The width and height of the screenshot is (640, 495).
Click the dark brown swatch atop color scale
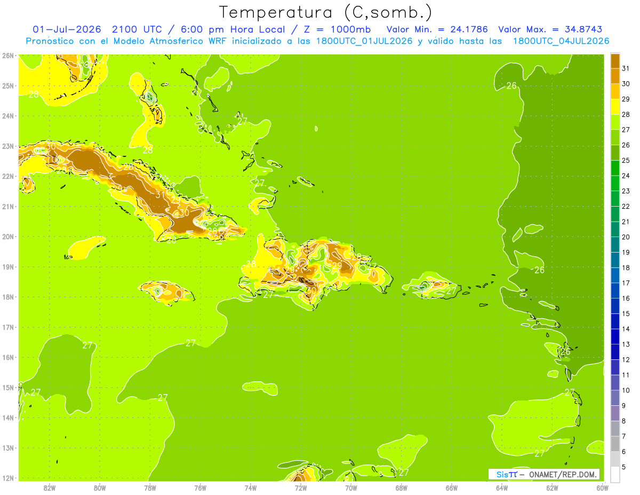[615, 61]
